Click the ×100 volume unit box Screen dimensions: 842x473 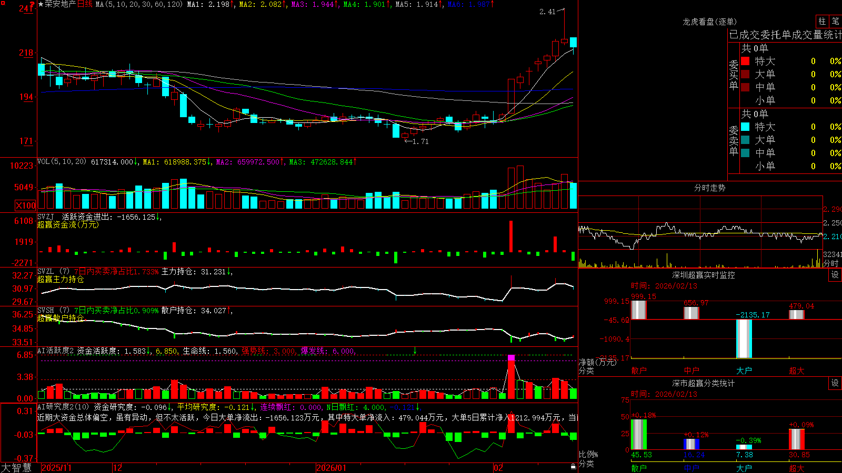click(25, 205)
